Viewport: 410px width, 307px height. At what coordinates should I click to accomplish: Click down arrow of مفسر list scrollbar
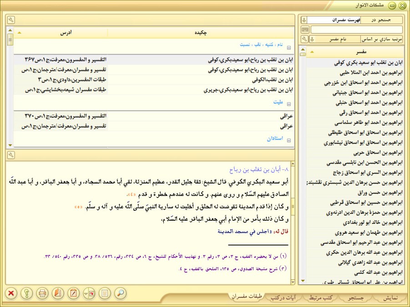tap(303, 281)
